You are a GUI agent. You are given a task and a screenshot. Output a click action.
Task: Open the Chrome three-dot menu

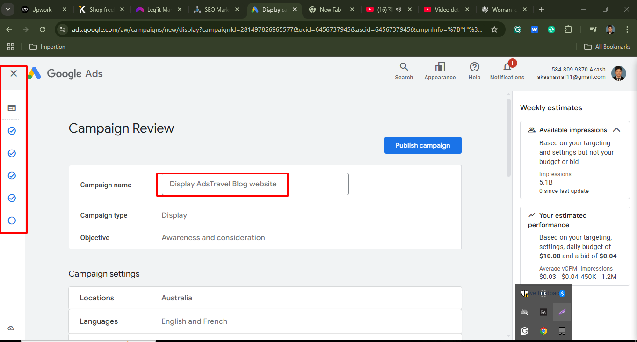point(627,29)
